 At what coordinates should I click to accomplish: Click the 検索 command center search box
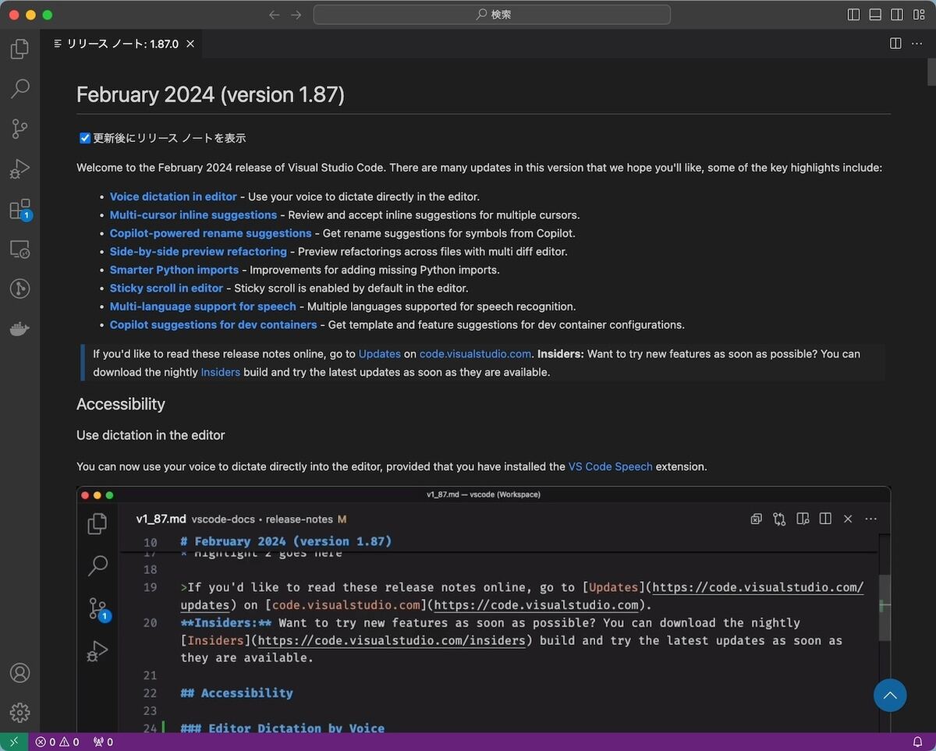tap(492, 15)
